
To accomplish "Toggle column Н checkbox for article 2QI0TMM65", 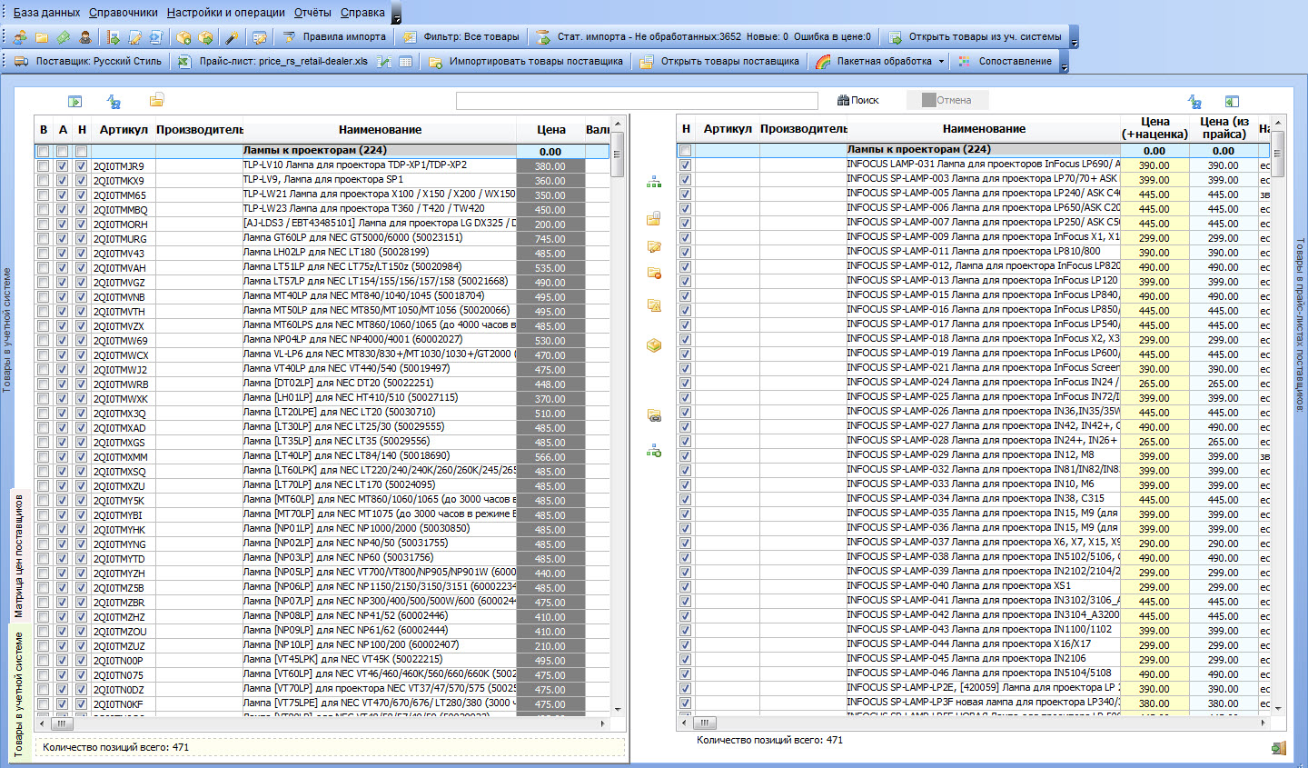I will point(81,195).
